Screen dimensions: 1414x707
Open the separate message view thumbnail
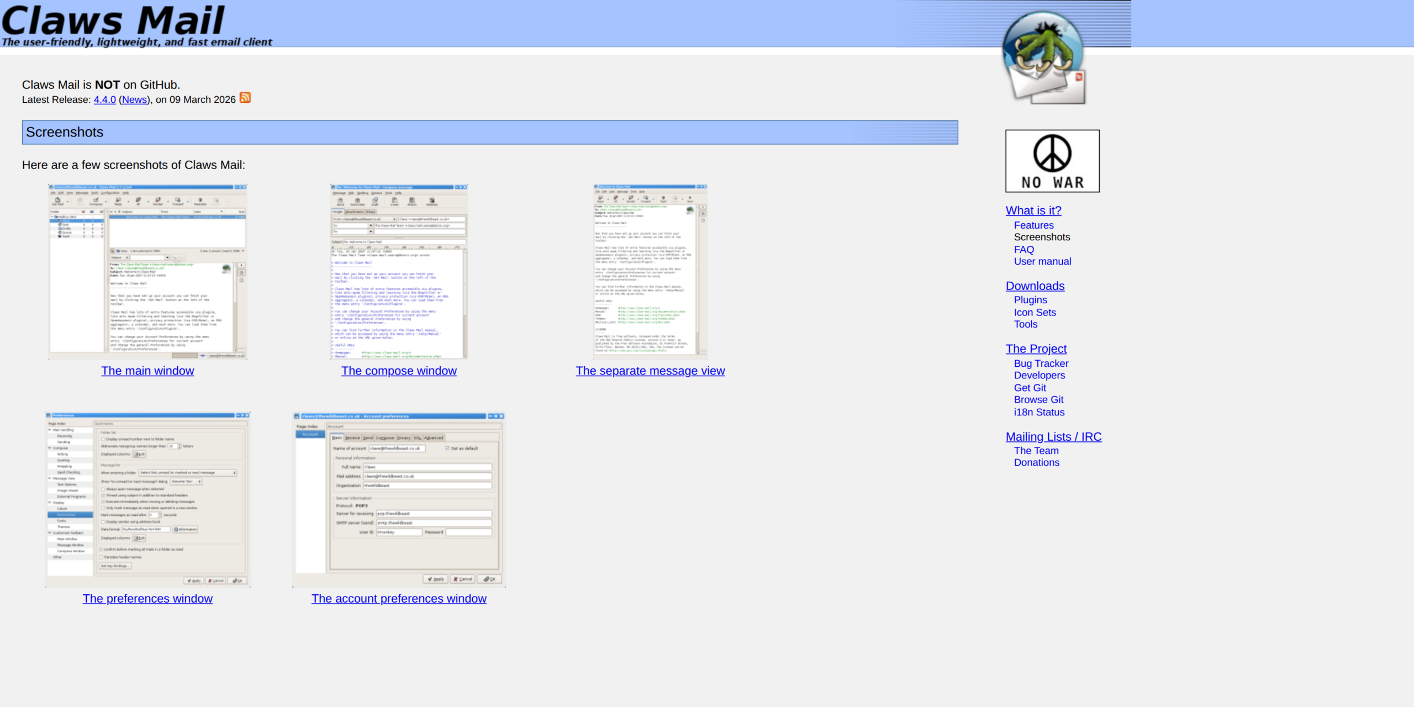click(650, 272)
